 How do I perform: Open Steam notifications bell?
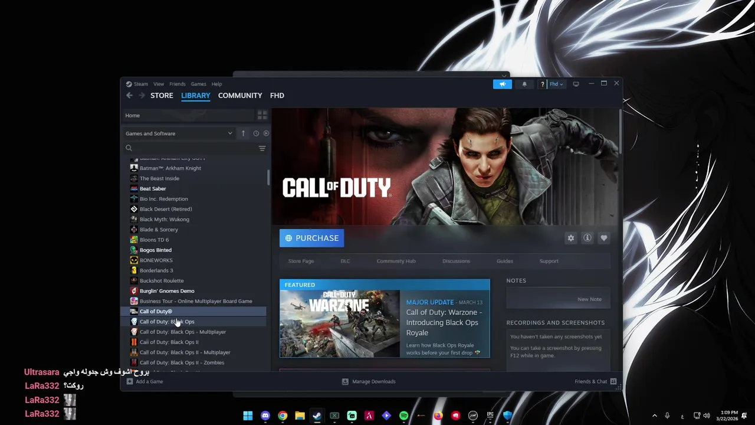pyautogui.click(x=524, y=84)
